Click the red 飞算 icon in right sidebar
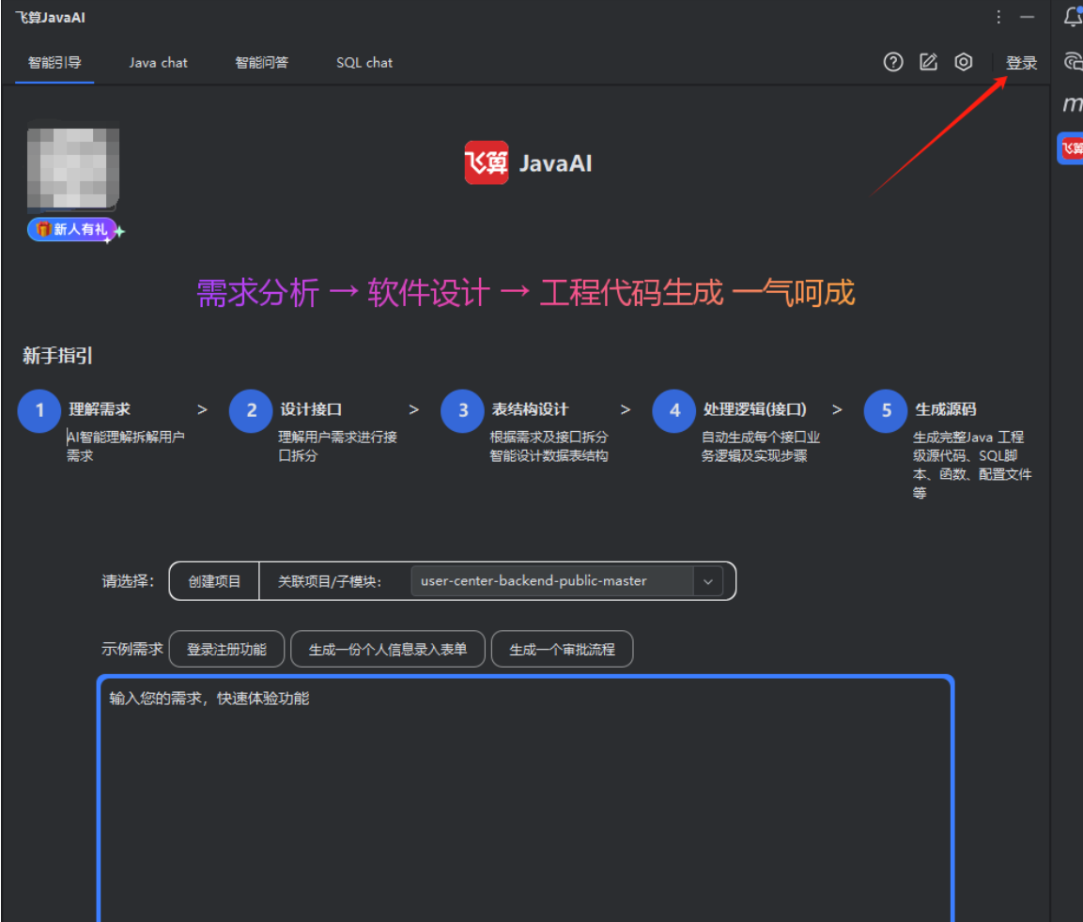 tap(1071, 147)
